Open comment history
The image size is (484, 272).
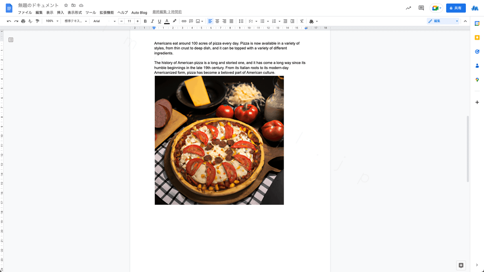(x=421, y=8)
